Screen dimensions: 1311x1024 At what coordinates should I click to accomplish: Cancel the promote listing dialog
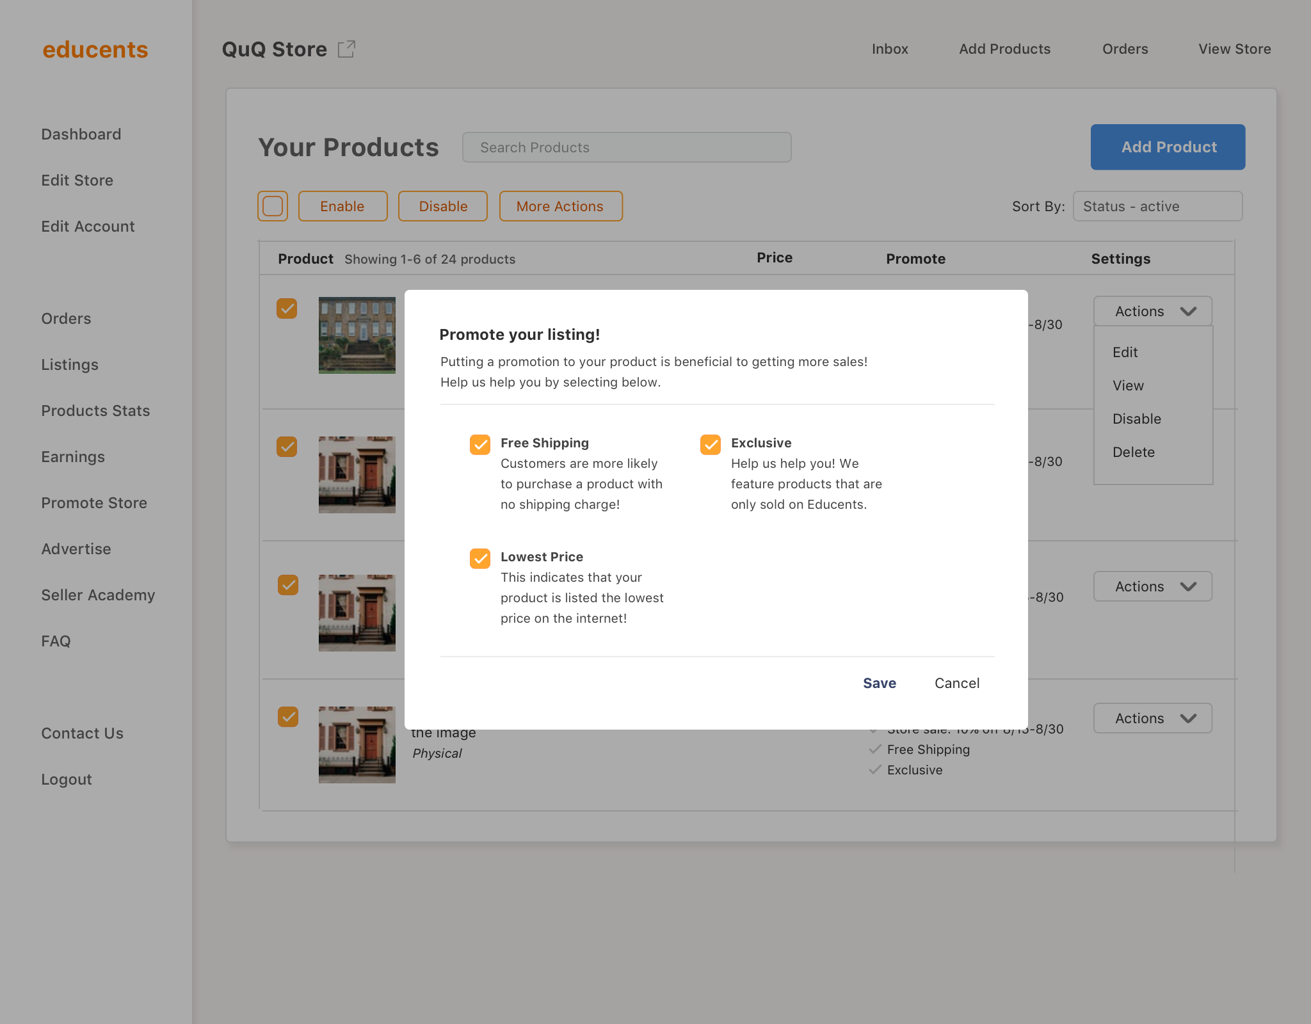(956, 683)
